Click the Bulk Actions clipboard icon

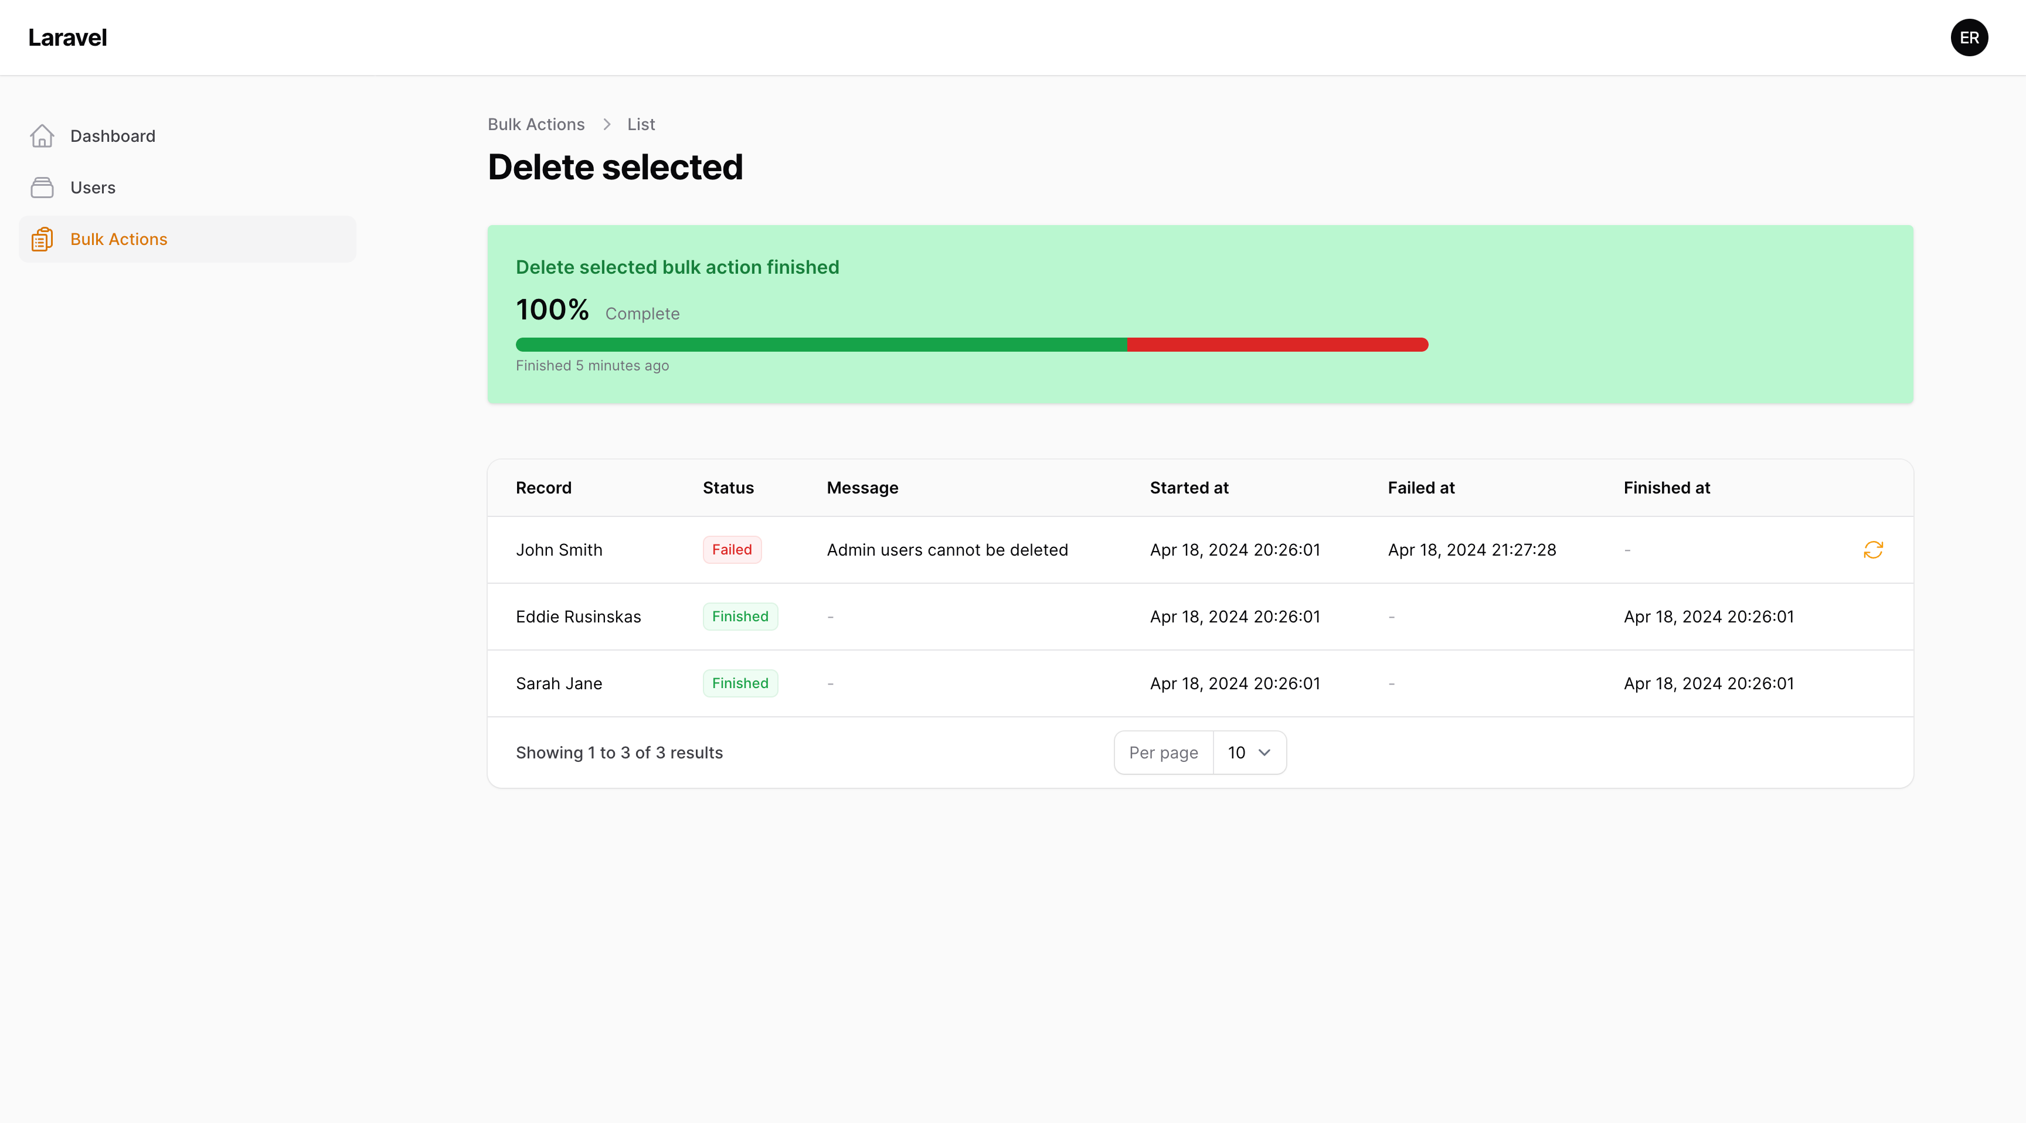[x=42, y=239]
